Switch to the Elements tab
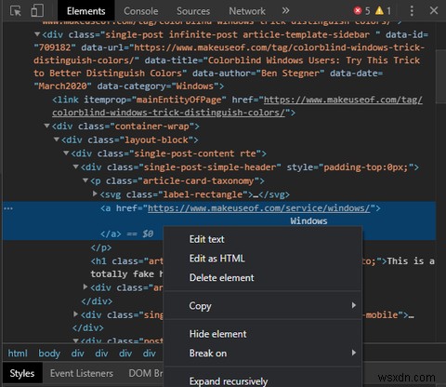446x387 pixels. 85,11
